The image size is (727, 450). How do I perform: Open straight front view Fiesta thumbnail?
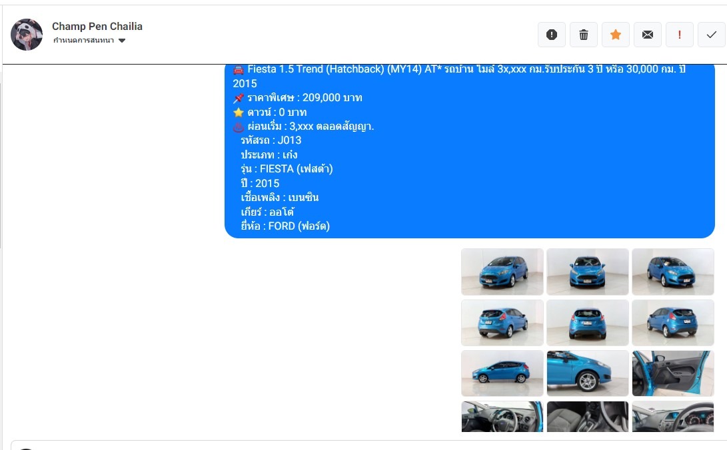pyautogui.click(x=588, y=272)
